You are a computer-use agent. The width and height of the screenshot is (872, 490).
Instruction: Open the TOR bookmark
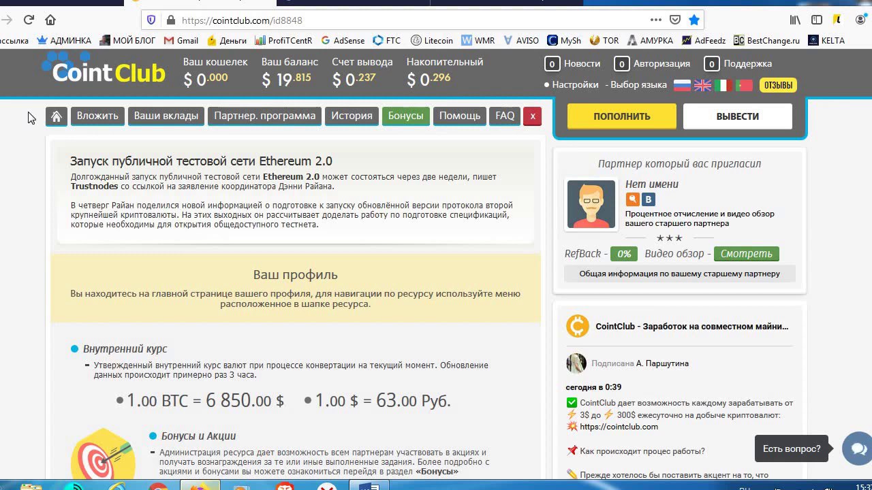click(x=604, y=40)
